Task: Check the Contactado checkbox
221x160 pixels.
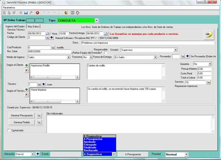Action: pos(9,130)
